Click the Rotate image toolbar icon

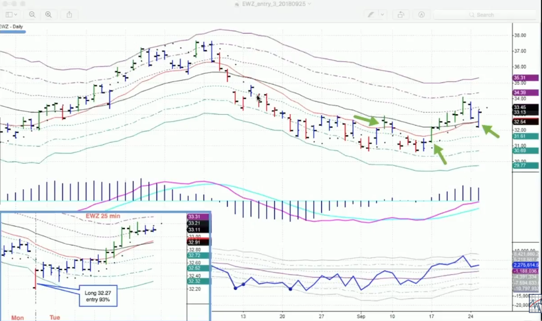click(x=401, y=14)
